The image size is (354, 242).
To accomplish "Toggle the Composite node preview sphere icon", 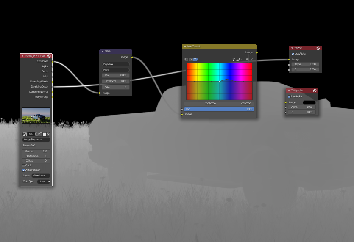I will (x=315, y=91).
